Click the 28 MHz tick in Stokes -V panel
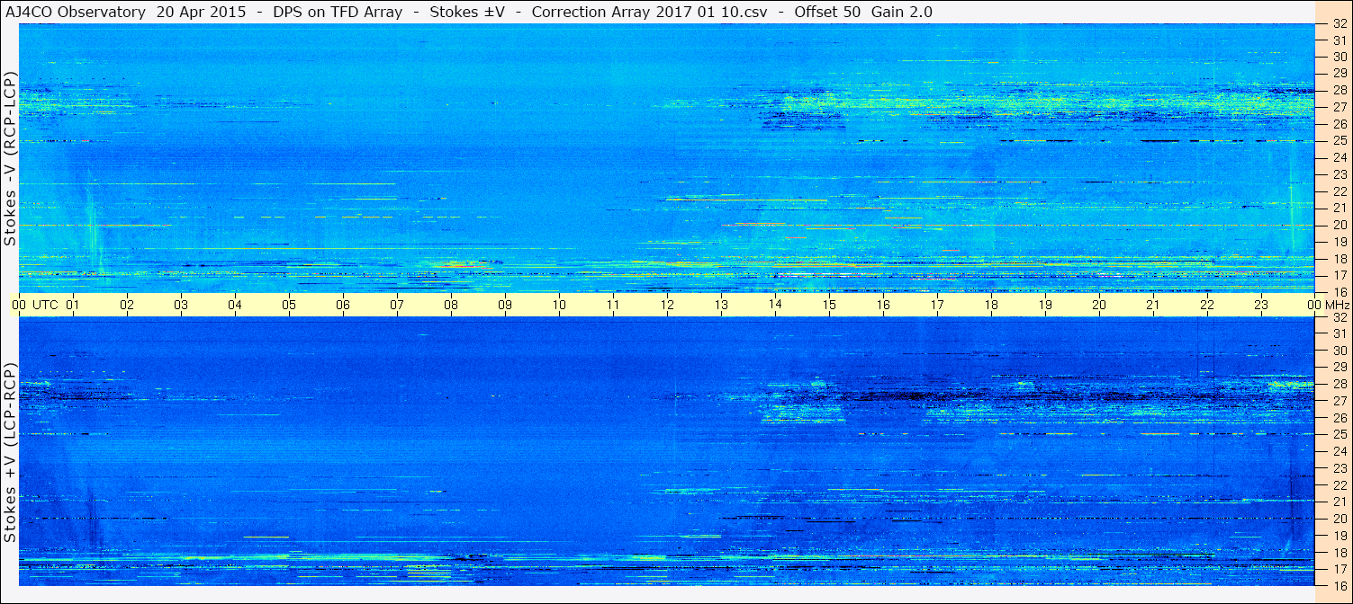1353x604 pixels. click(x=1339, y=90)
